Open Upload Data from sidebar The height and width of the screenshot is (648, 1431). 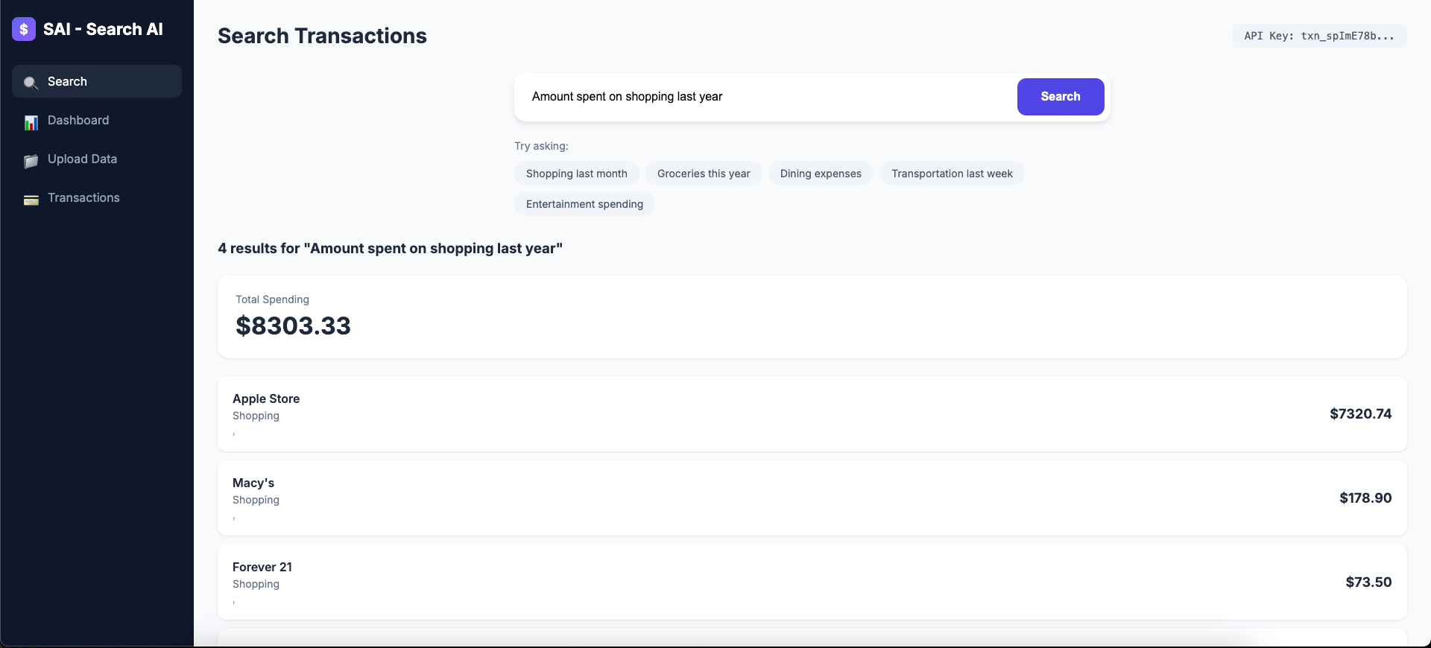97,159
